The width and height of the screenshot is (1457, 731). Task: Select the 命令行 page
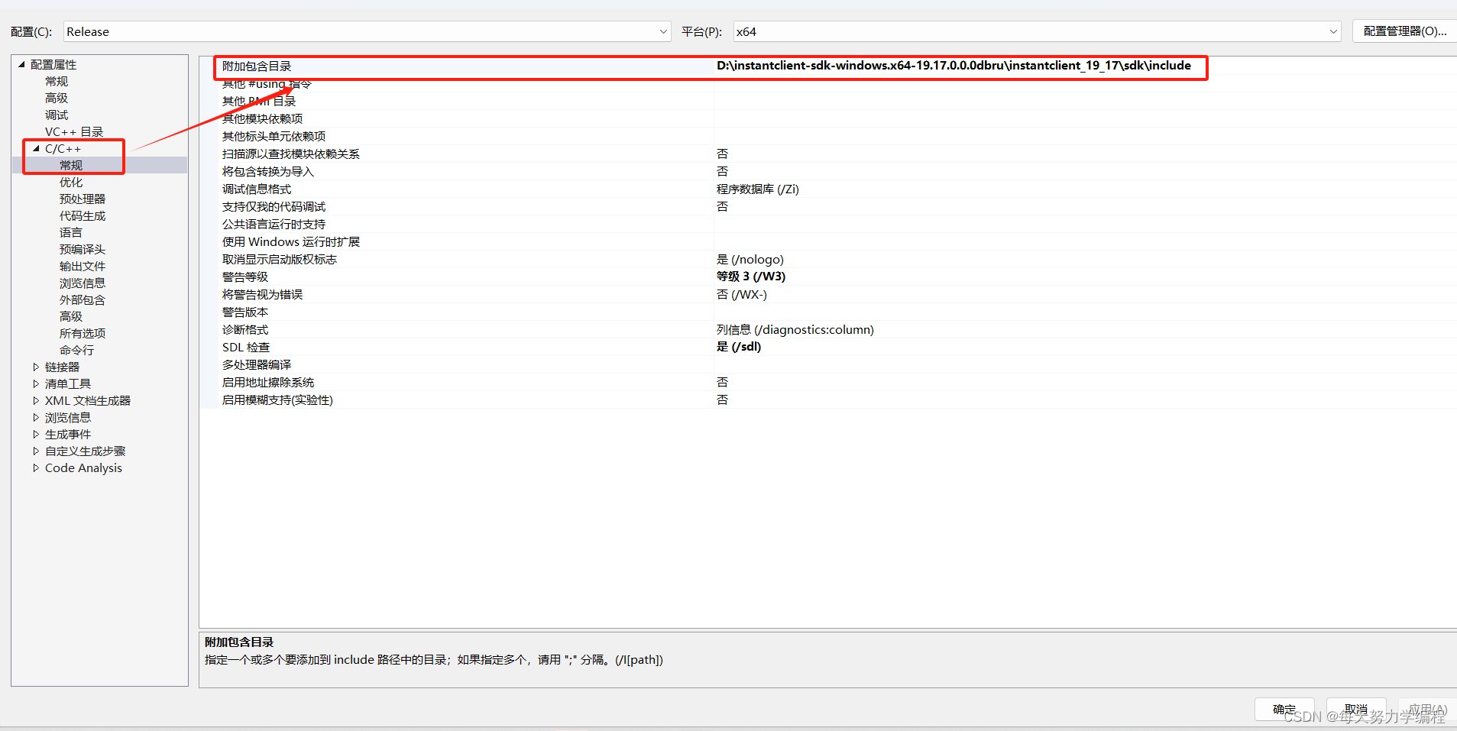pyautogui.click(x=76, y=350)
